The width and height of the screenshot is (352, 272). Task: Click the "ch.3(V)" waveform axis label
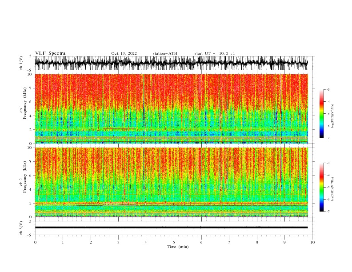[21, 228]
